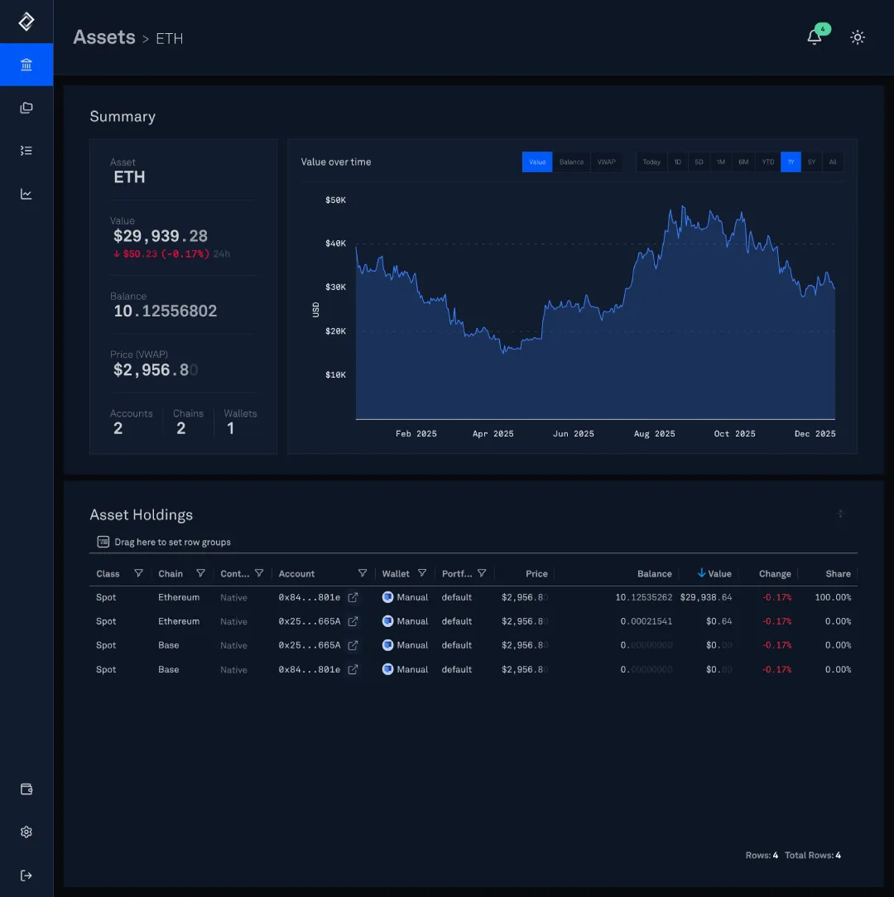Click the app logo at sidebar top

(26, 22)
